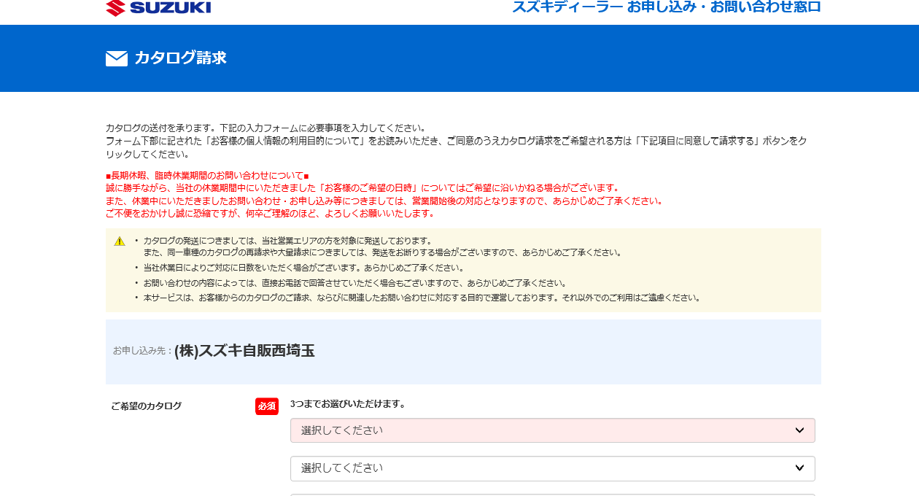Click dealer name (株)スズキ自販西埼玉
Screen dimensions: 919x496
[x=244, y=351]
